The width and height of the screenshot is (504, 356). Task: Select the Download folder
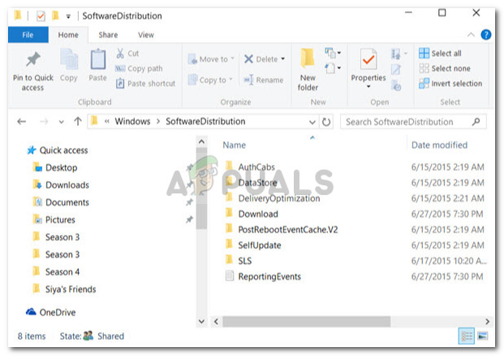pyautogui.click(x=258, y=214)
